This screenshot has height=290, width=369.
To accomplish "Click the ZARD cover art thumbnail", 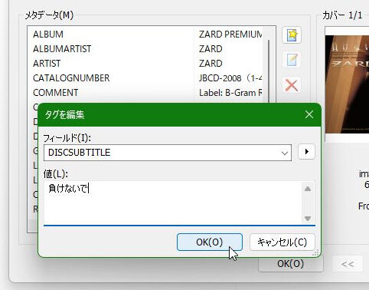I will [x=347, y=84].
